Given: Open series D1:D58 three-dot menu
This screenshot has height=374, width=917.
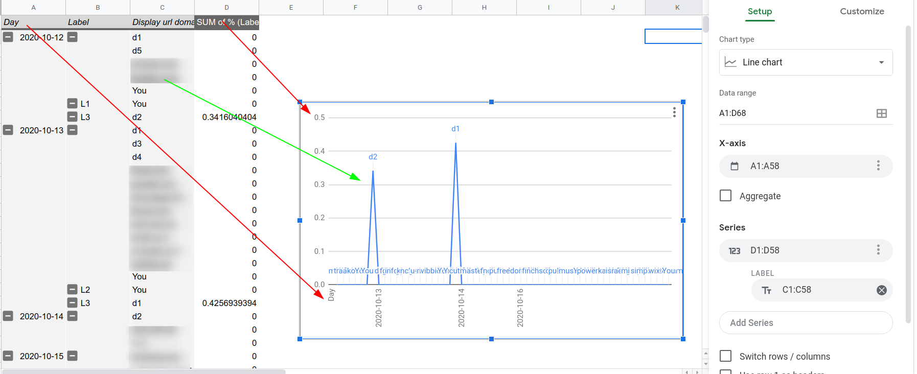Looking at the screenshot, I should click(x=878, y=250).
